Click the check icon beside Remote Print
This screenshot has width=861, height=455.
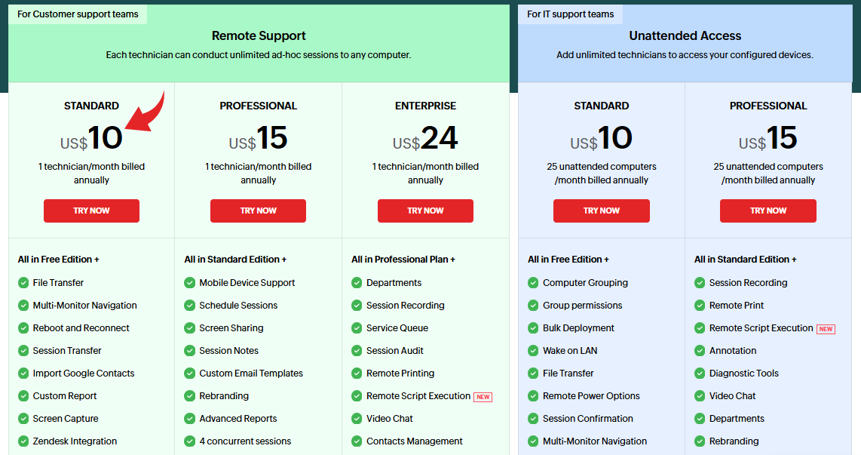700,306
